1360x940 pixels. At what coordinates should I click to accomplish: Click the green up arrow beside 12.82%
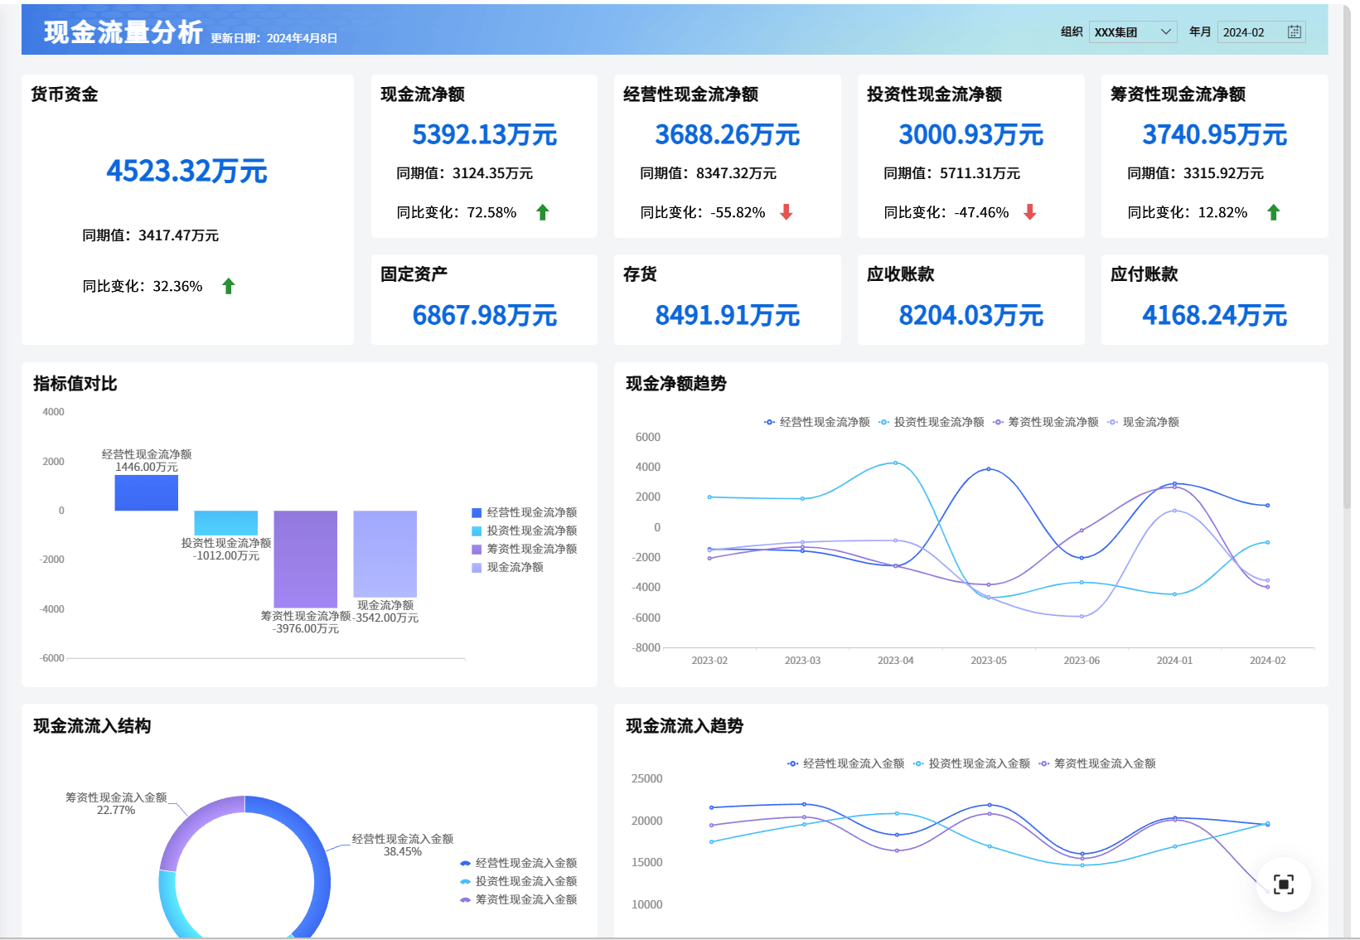tap(1274, 212)
